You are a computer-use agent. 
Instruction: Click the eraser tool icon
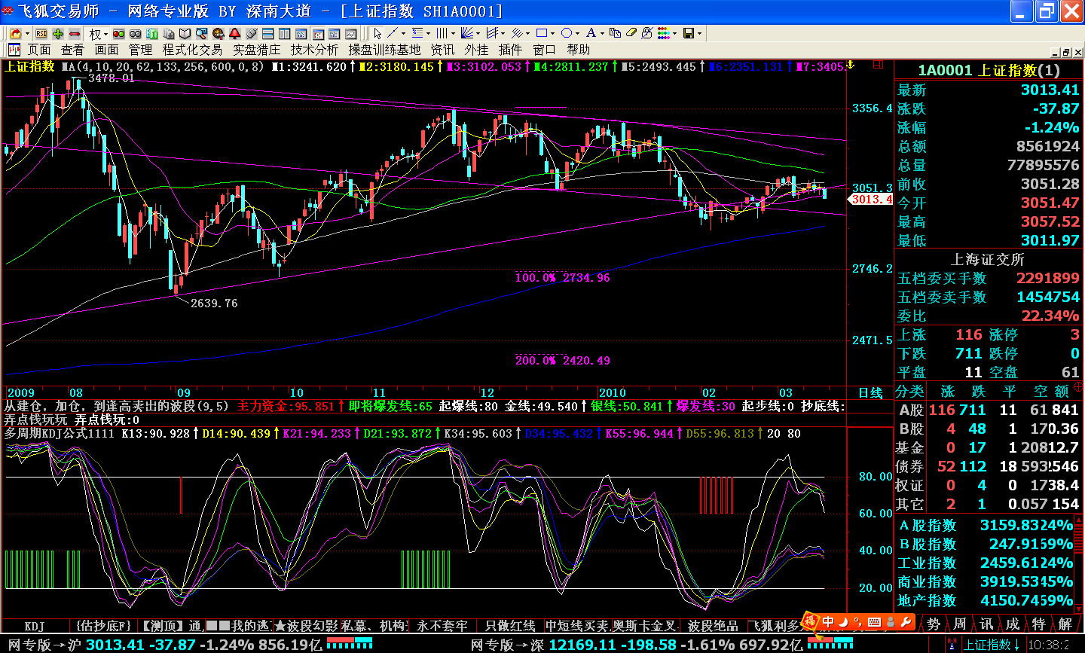(631, 34)
